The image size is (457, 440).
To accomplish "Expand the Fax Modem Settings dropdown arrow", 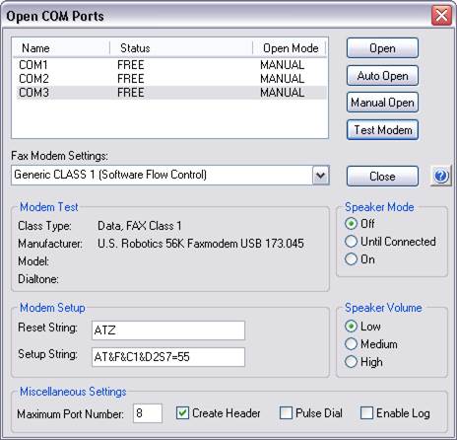I will pyautogui.click(x=321, y=175).
